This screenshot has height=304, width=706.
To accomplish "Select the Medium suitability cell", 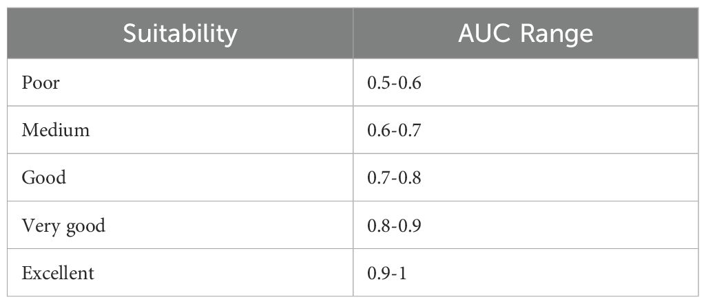I will tap(56, 130).
